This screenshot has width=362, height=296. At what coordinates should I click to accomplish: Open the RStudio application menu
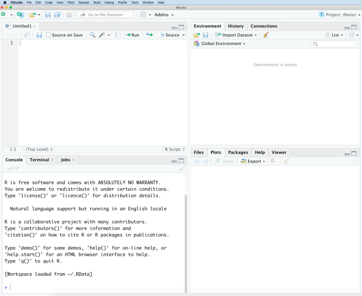(x=17, y=2)
